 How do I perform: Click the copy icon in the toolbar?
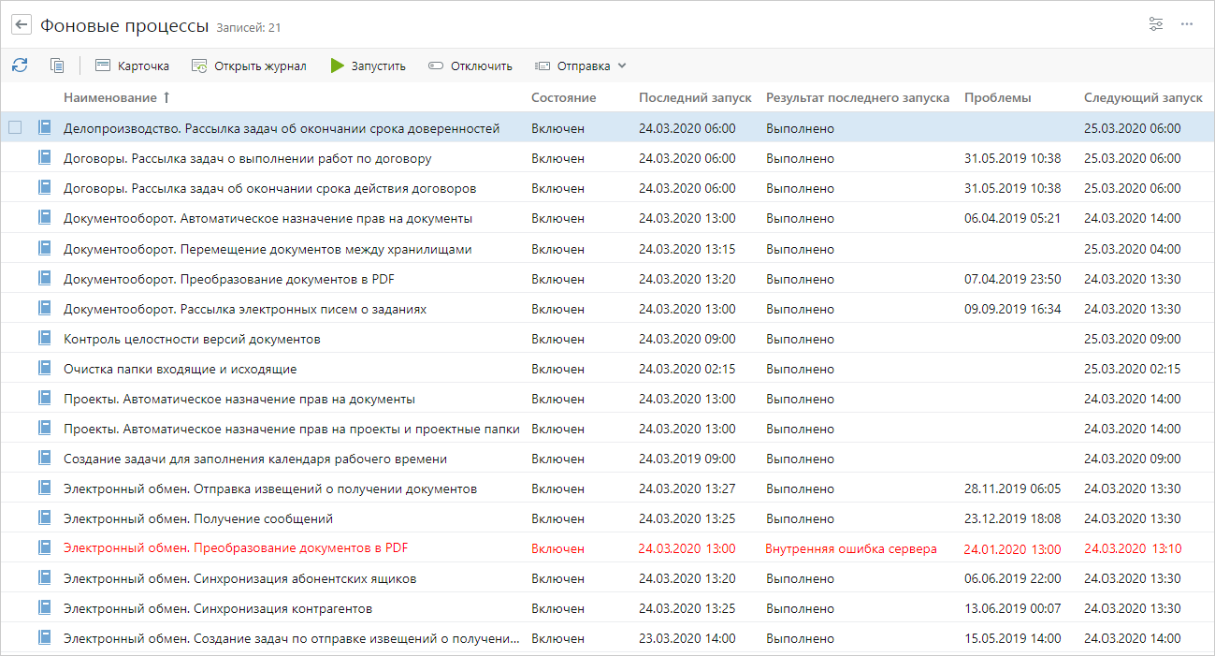pyautogui.click(x=57, y=66)
